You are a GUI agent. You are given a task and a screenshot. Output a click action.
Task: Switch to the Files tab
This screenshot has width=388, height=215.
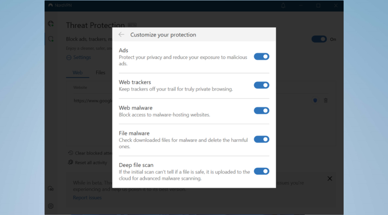(100, 73)
